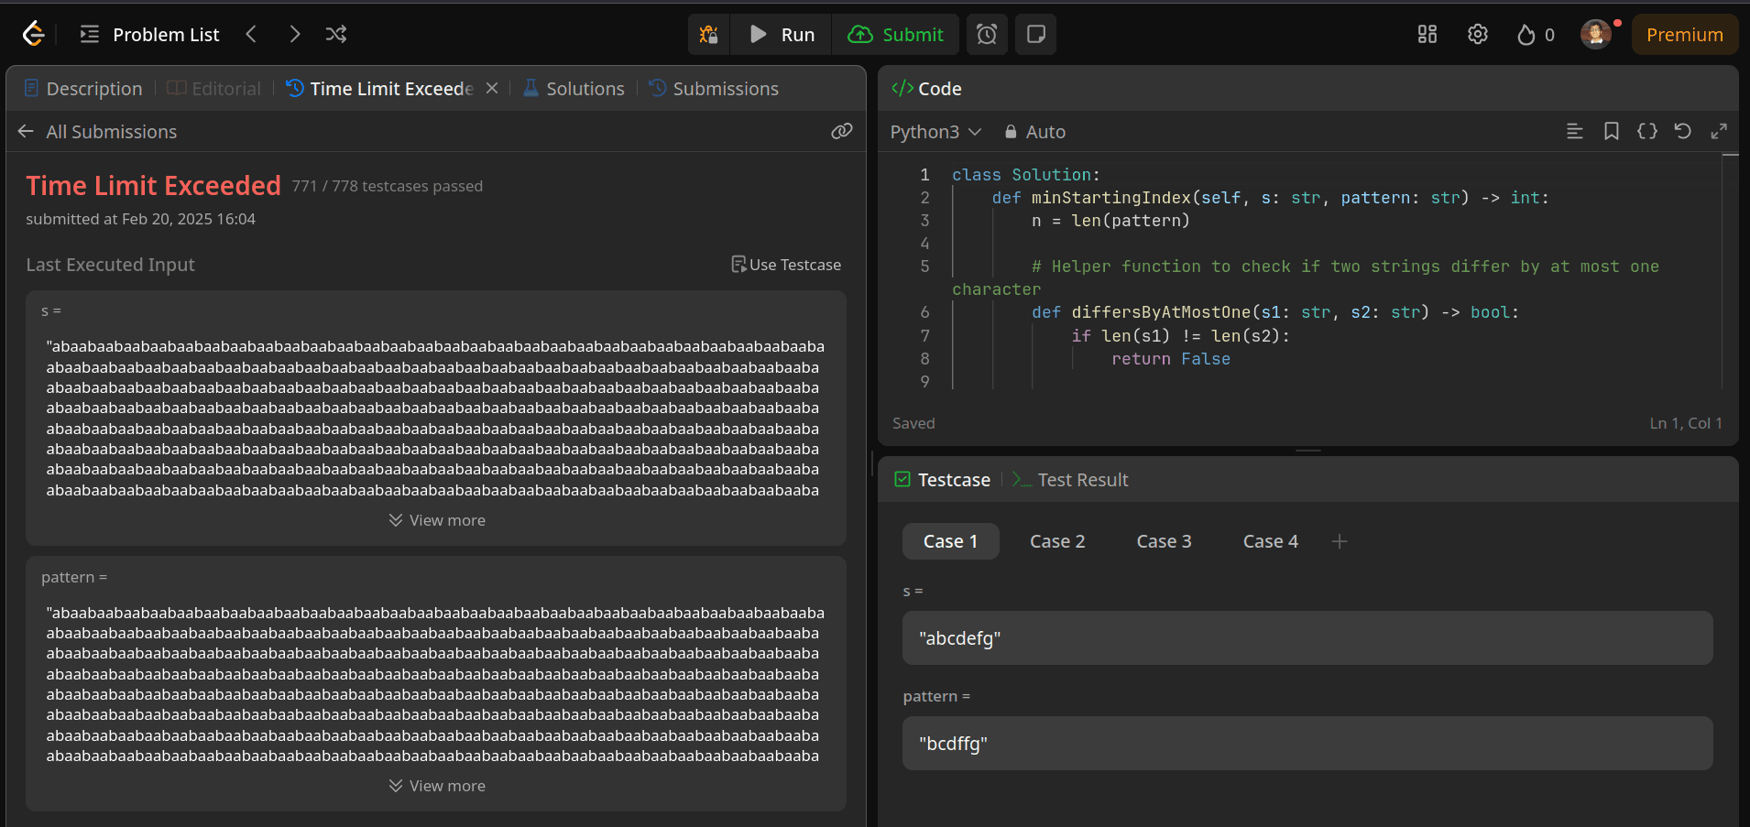Select the Testcase tab
Viewport: 1750px width, 827px height.
click(x=943, y=480)
